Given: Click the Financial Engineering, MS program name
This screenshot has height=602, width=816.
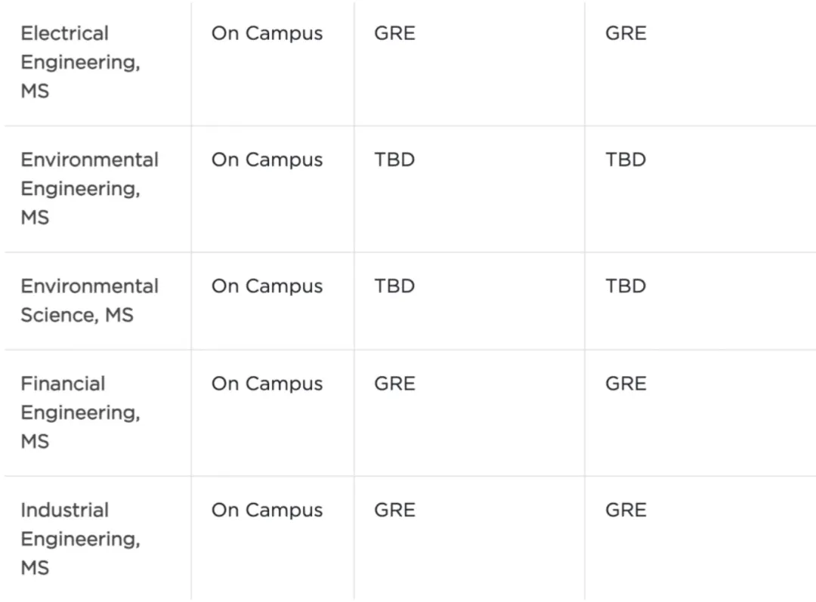Looking at the screenshot, I should (80, 412).
